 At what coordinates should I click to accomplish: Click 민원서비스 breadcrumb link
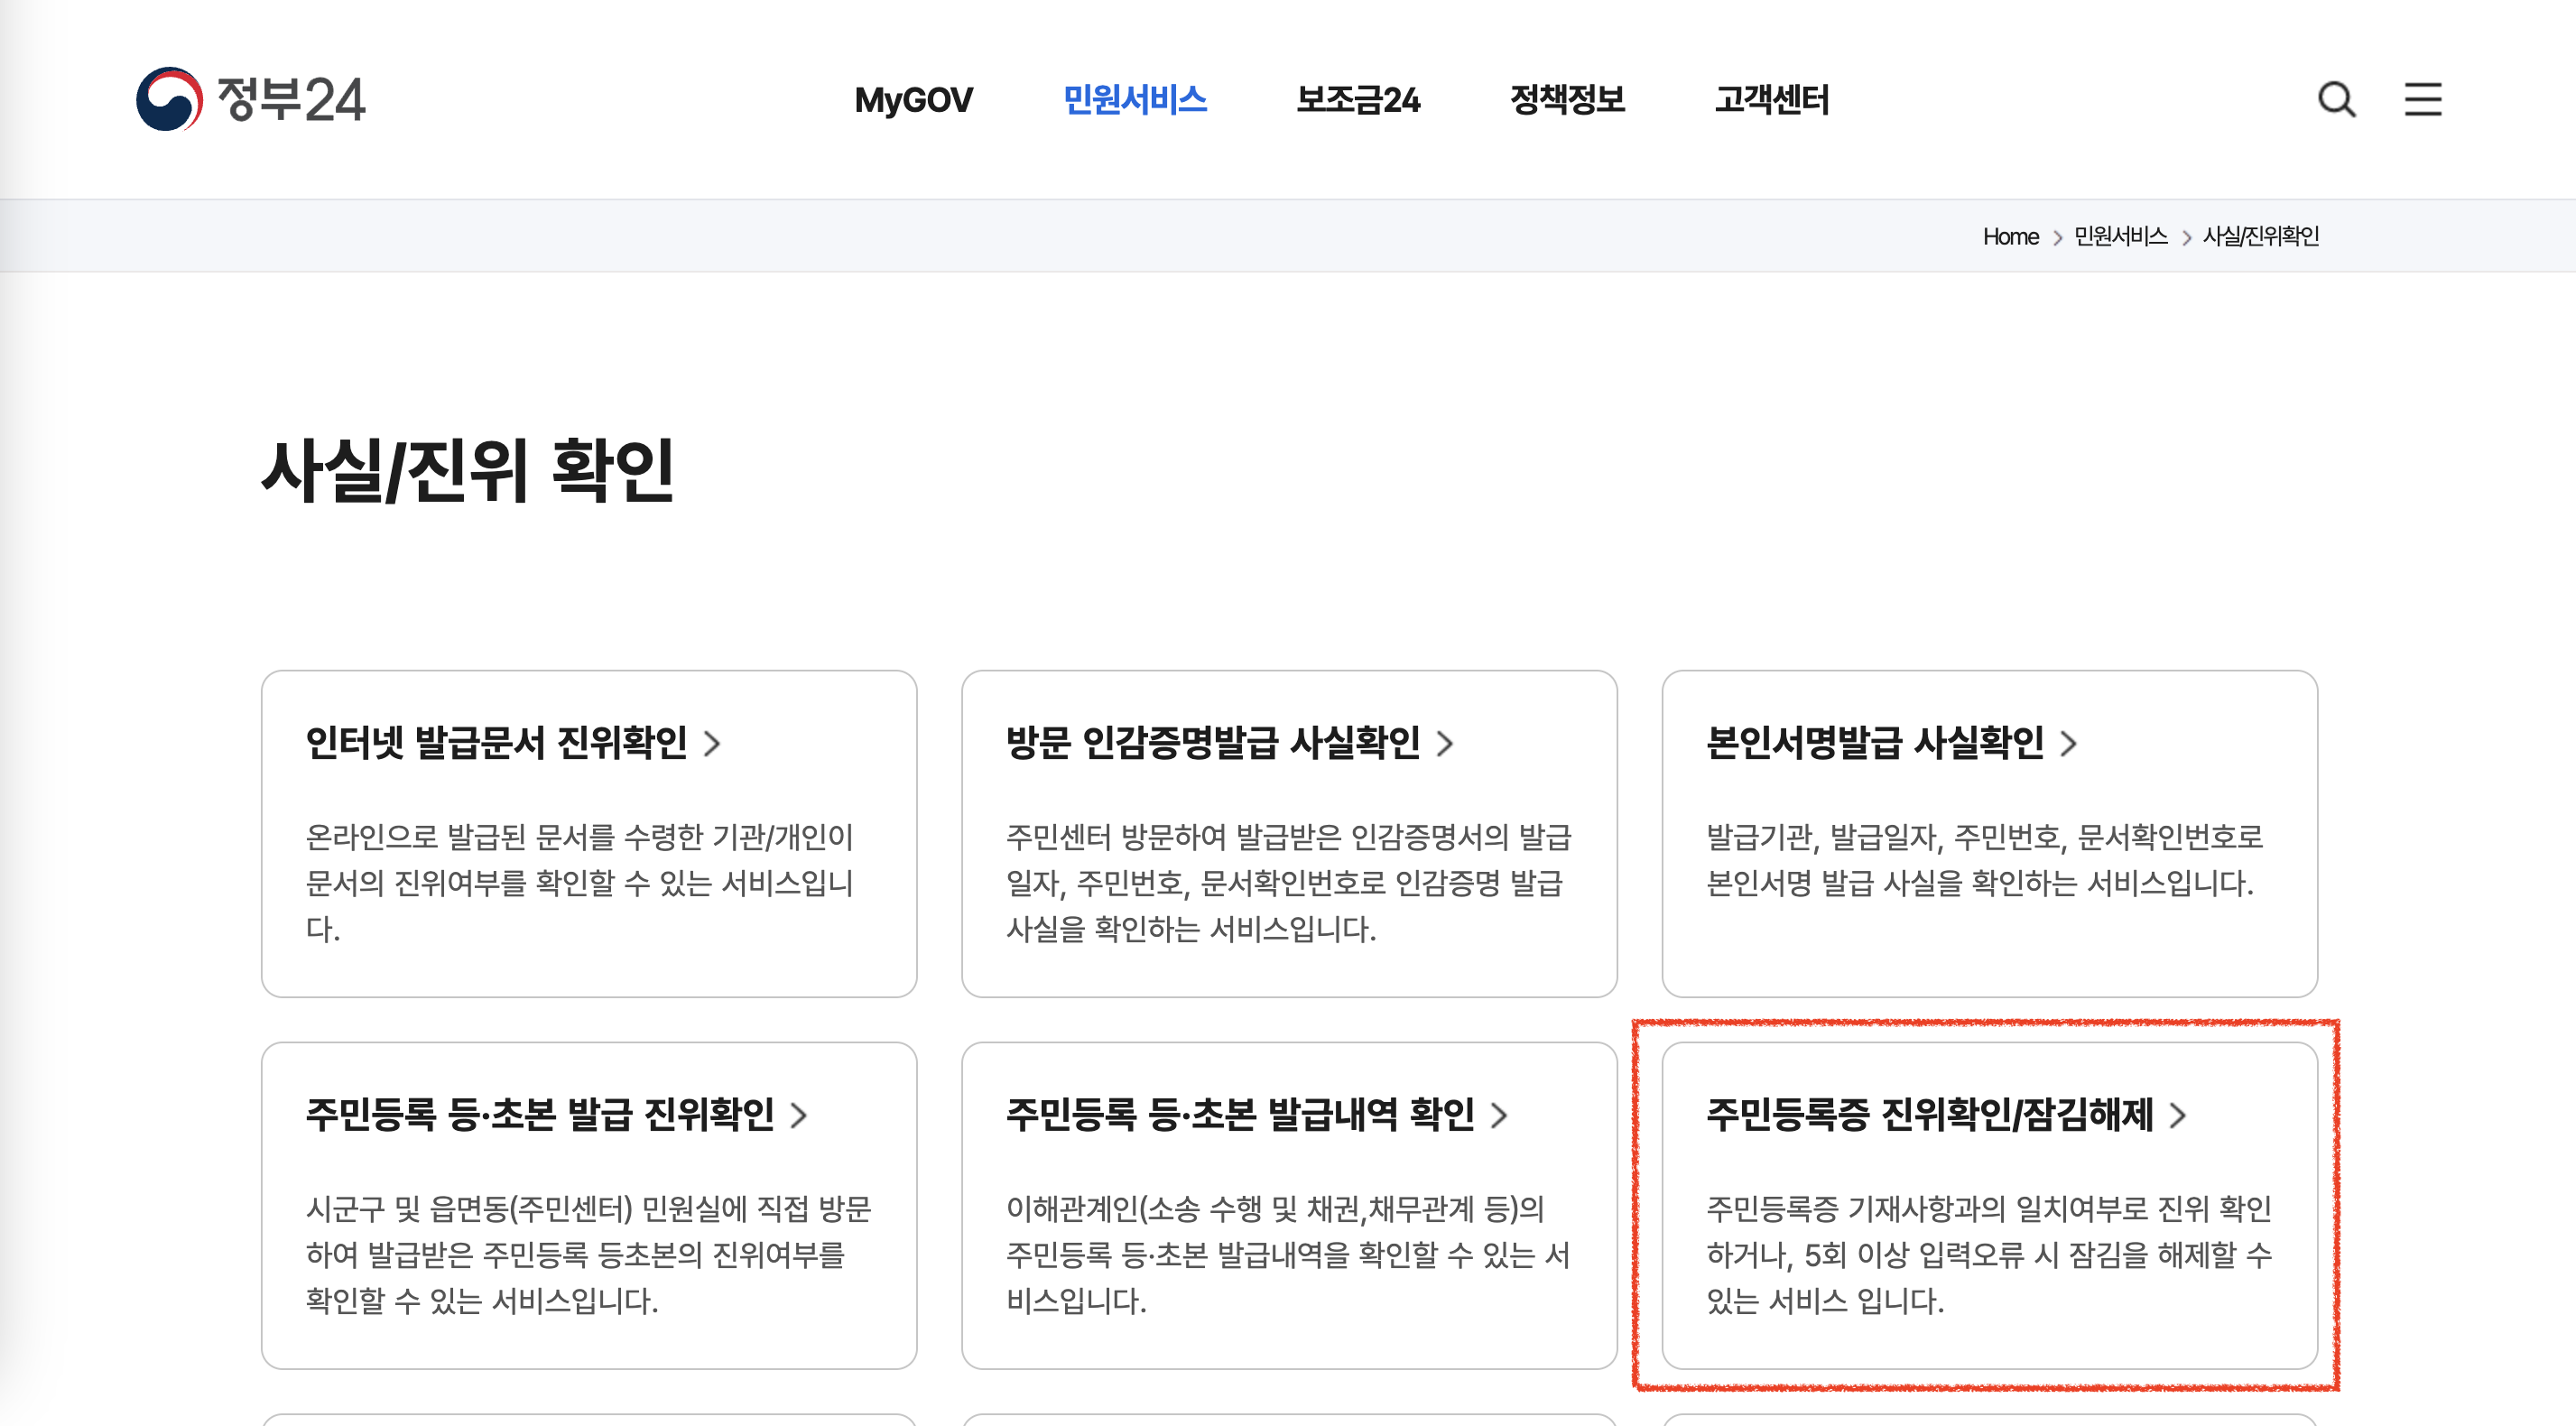[x=2120, y=236]
